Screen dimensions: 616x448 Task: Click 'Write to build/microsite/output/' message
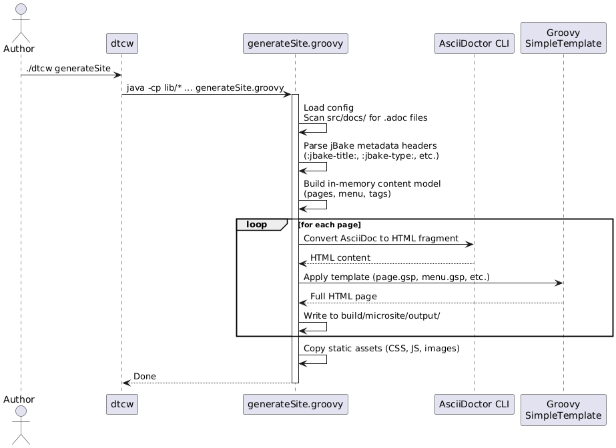pyautogui.click(x=372, y=316)
